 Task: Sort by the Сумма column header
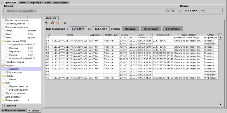(124, 35)
